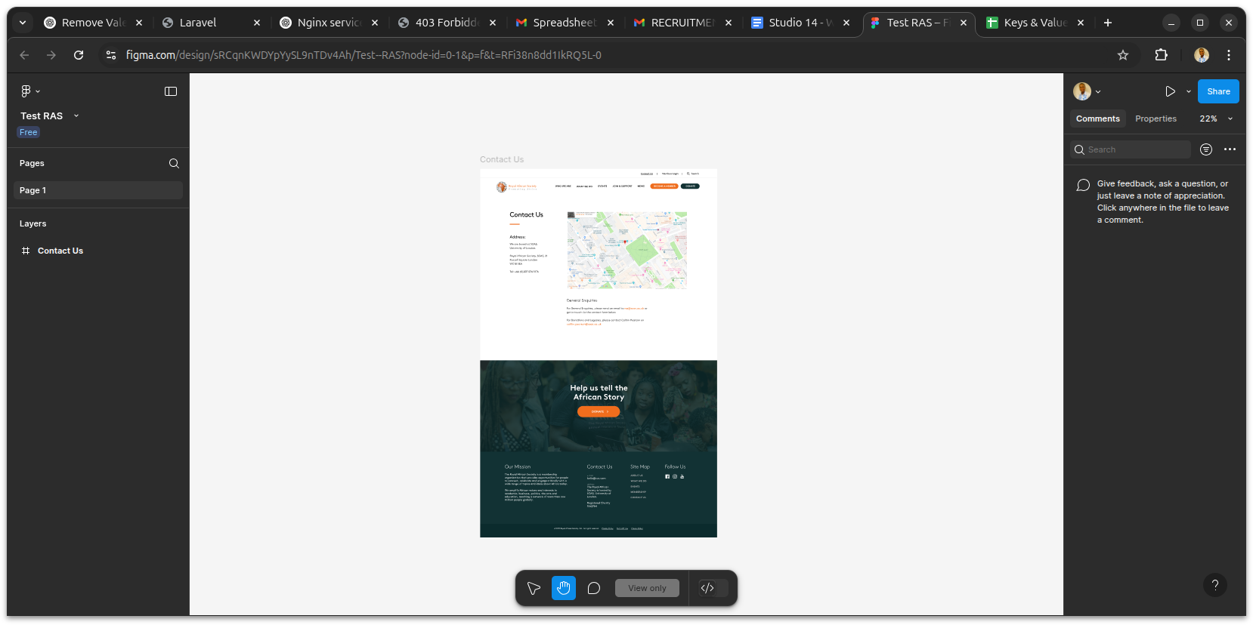This screenshot has width=1253, height=625.
Task: Click the browser address bar URL
Action: 364,55
